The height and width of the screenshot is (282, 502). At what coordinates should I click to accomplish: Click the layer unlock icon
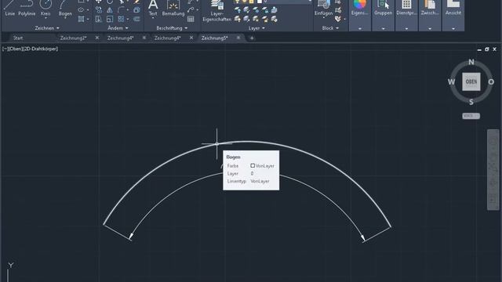point(265,19)
